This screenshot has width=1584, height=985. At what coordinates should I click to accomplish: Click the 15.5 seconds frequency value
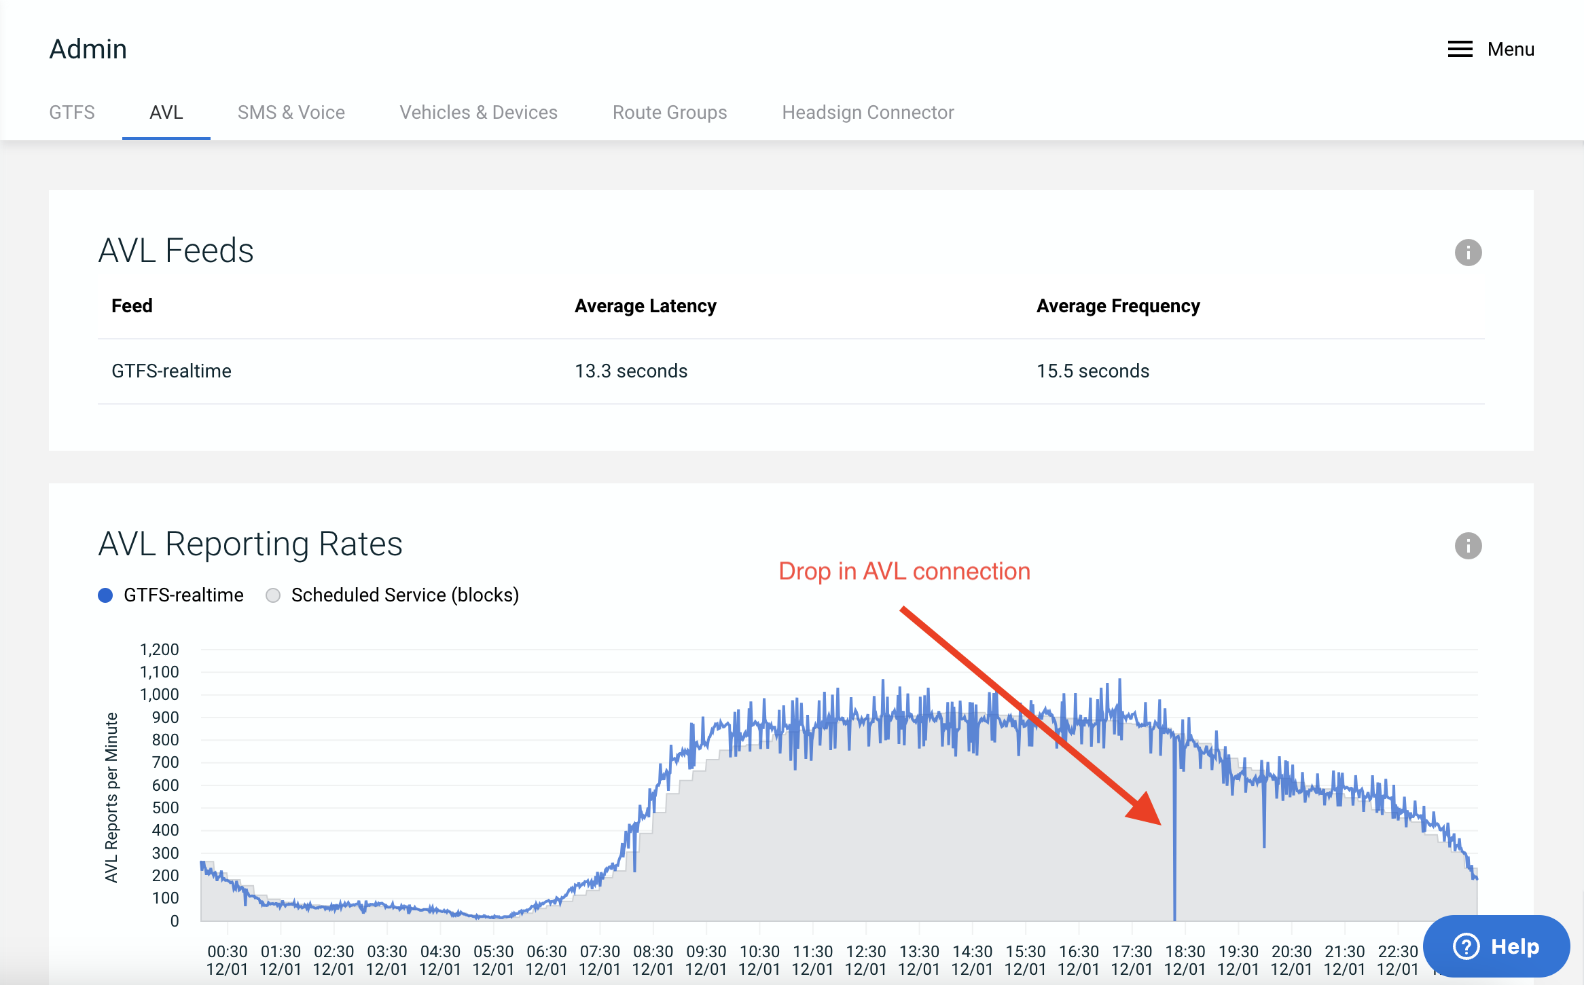1093,371
